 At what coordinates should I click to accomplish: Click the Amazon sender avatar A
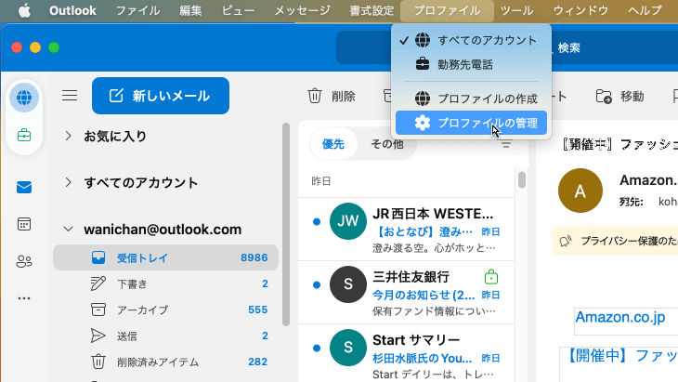pos(580,191)
